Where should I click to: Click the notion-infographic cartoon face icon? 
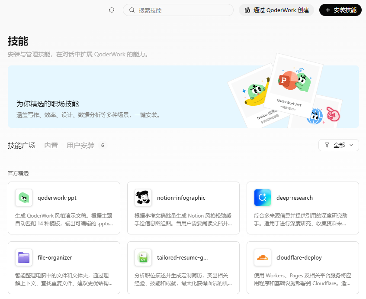(143, 198)
